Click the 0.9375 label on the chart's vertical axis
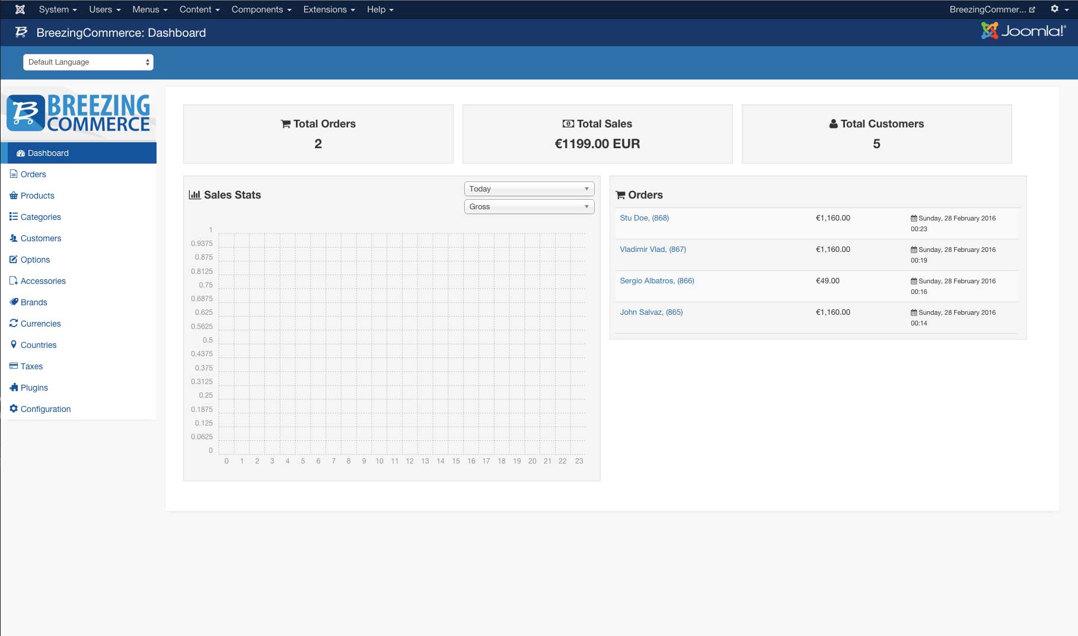This screenshot has width=1078, height=636. 202,244
